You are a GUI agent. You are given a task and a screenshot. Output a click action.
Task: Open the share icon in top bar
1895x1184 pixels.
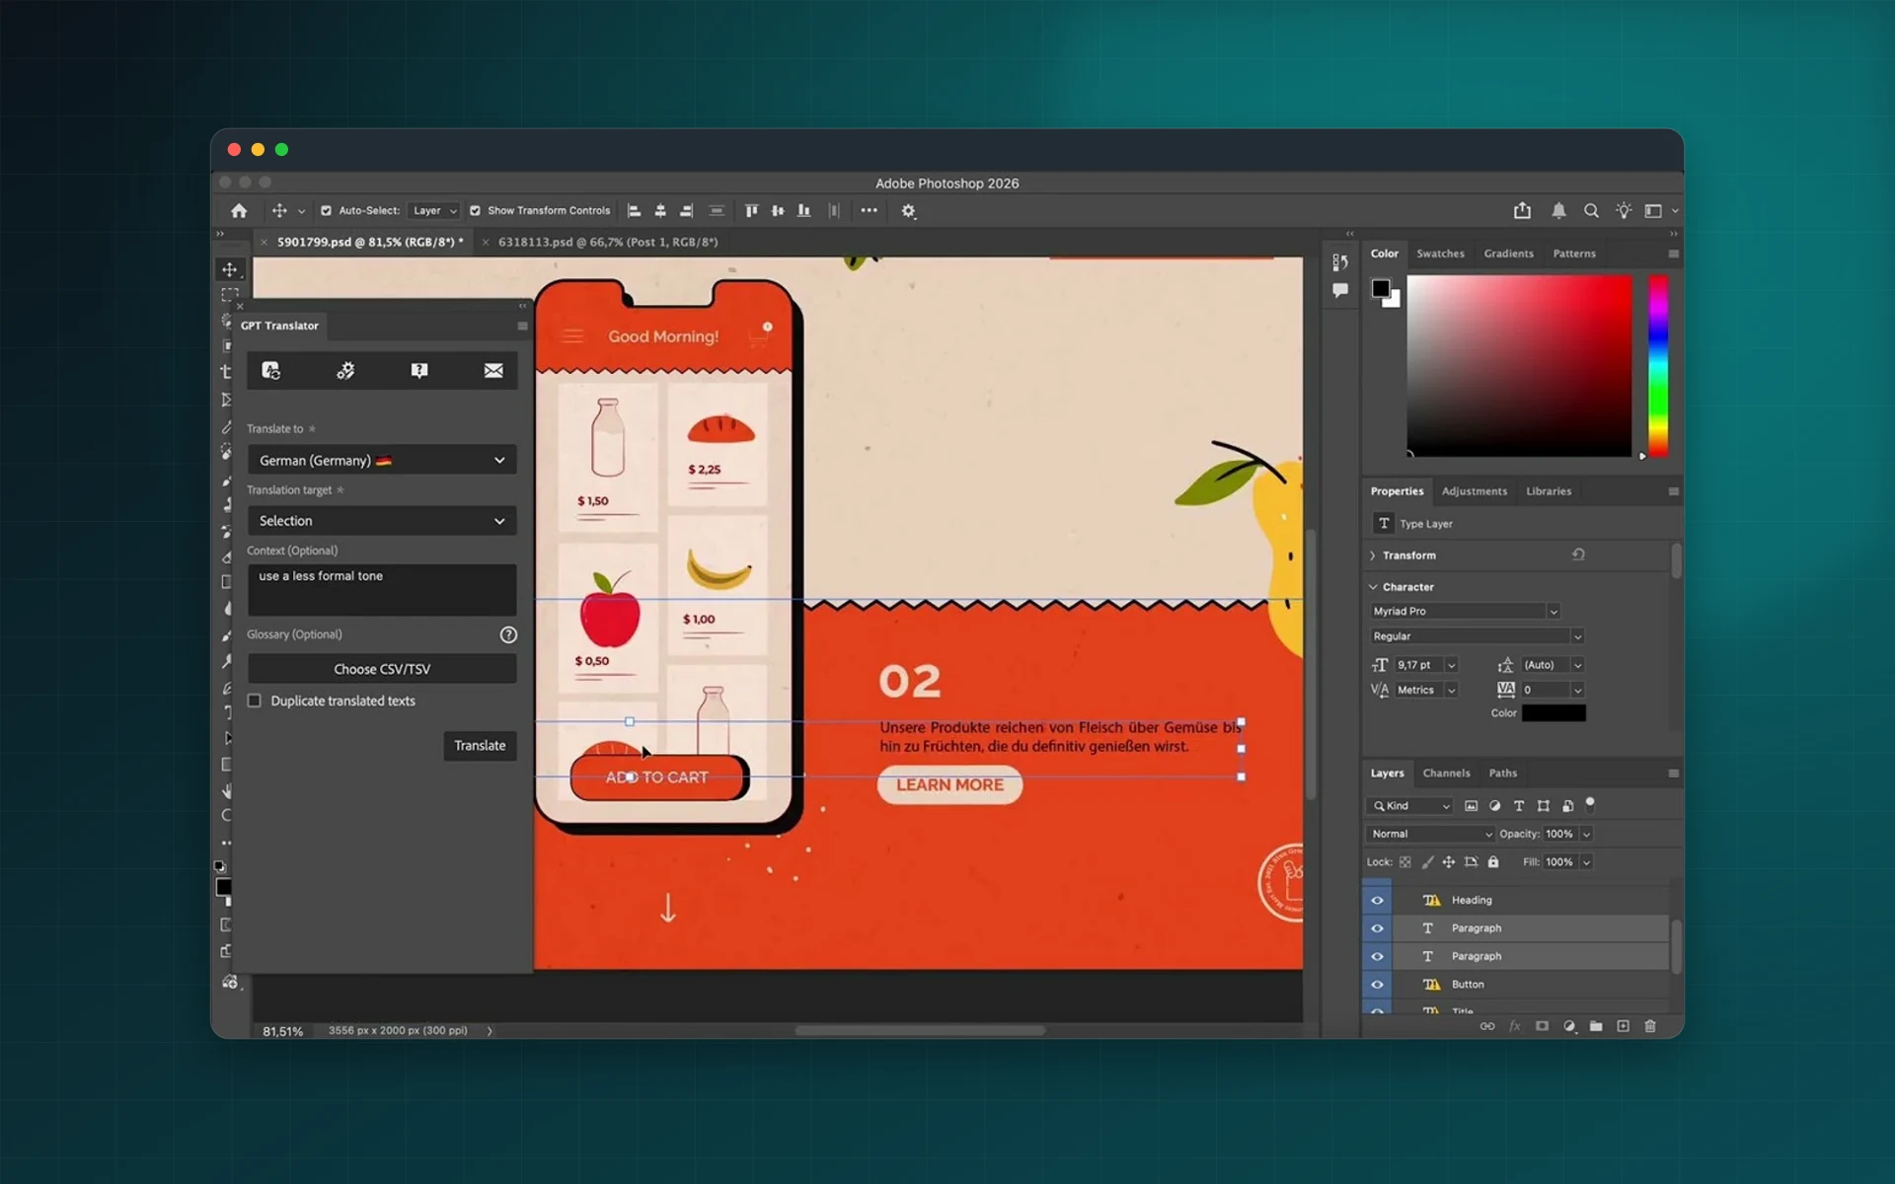(x=1522, y=210)
